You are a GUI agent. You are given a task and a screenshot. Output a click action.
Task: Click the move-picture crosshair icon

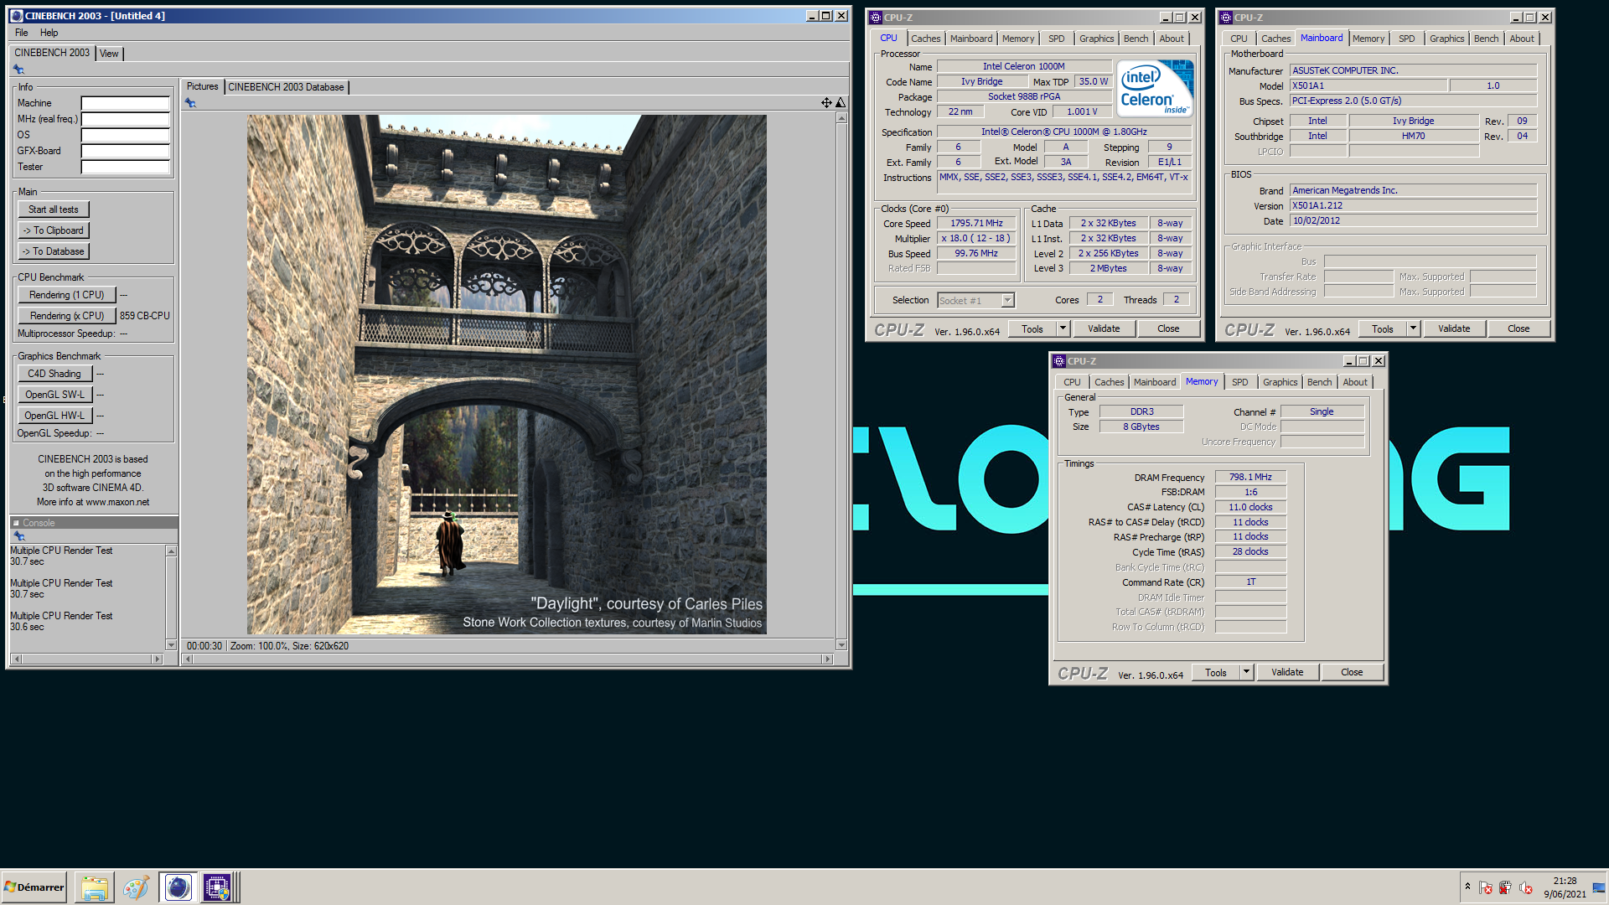tap(826, 102)
